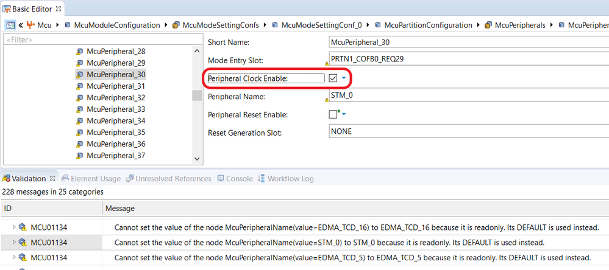Click the breadcrumb back chevrons icon
609x270 pixels.
coord(20,26)
